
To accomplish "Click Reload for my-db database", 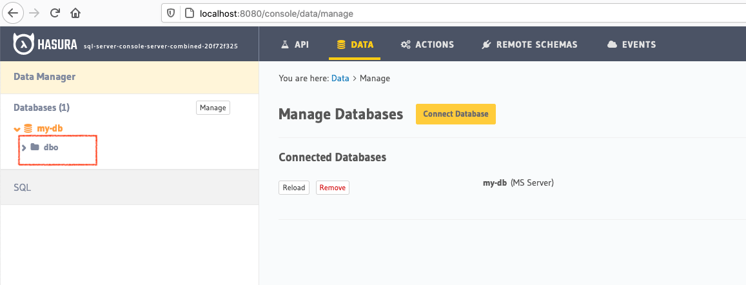I will pos(294,188).
